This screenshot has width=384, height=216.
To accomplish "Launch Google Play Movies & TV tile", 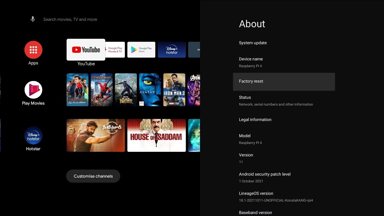I will [x=115, y=49].
